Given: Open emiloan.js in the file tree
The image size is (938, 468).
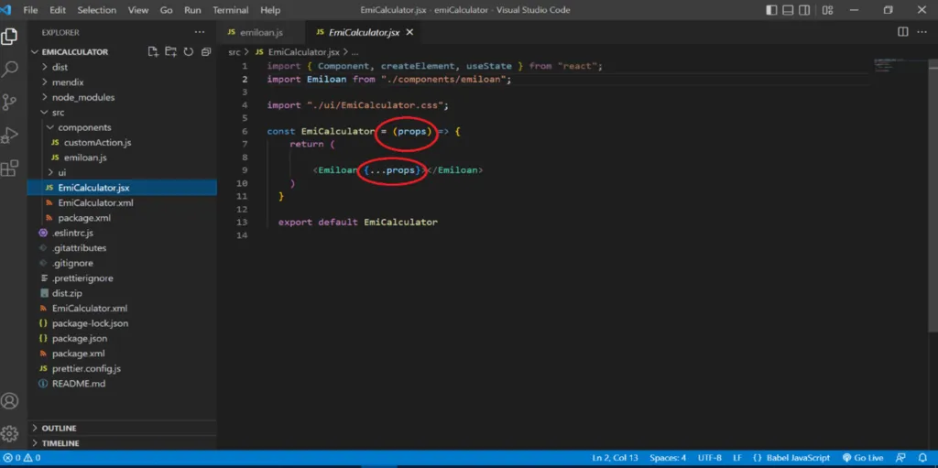Looking at the screenshot, I should pyautogui.click(x=85, y=158).
